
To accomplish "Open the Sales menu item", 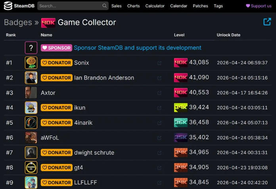I will click(117, 6).
